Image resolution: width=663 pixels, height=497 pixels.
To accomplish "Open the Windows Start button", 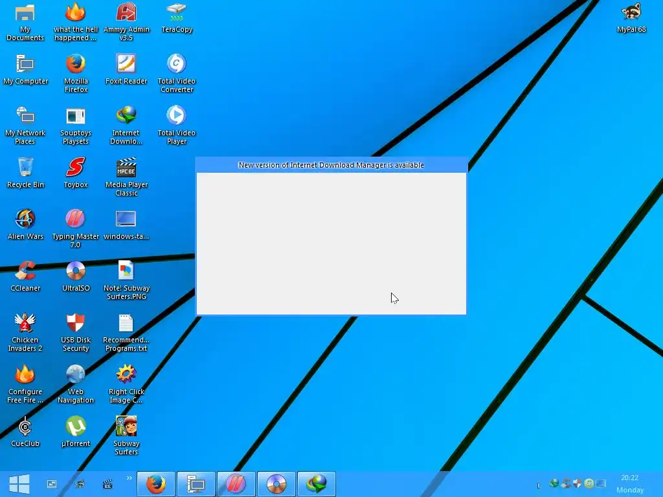I will 19,484.
